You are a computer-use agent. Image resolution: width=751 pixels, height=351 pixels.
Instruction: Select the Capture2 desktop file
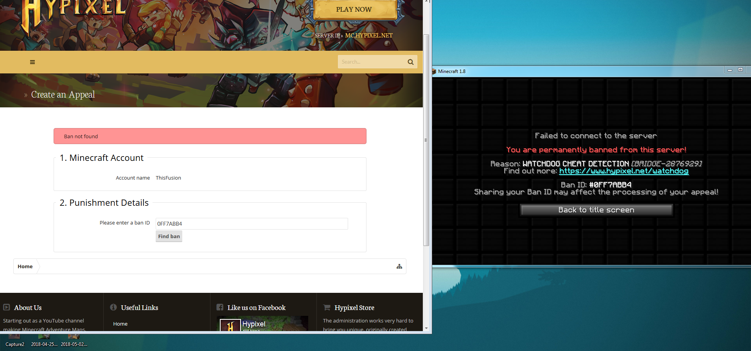pyautogui.click(x=15, y=340)
